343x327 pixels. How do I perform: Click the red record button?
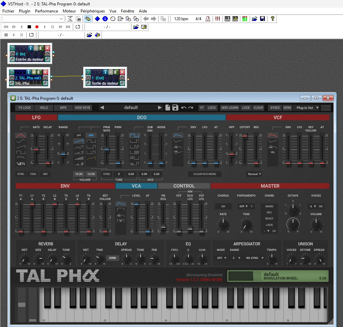[37, 27]
